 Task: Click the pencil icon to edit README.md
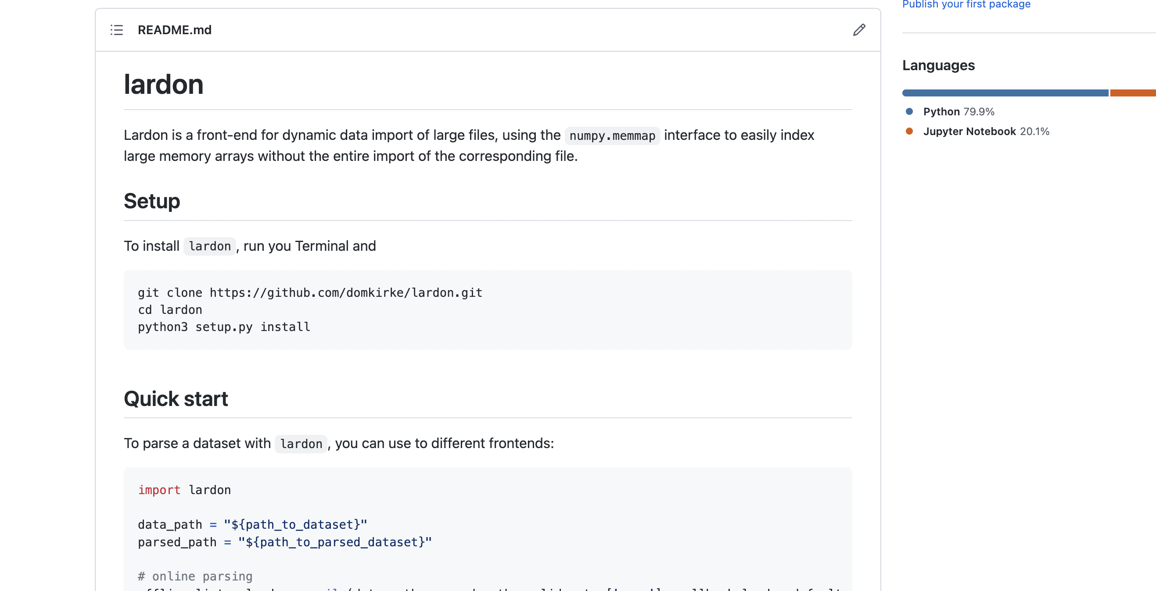[x=859, y=30]
